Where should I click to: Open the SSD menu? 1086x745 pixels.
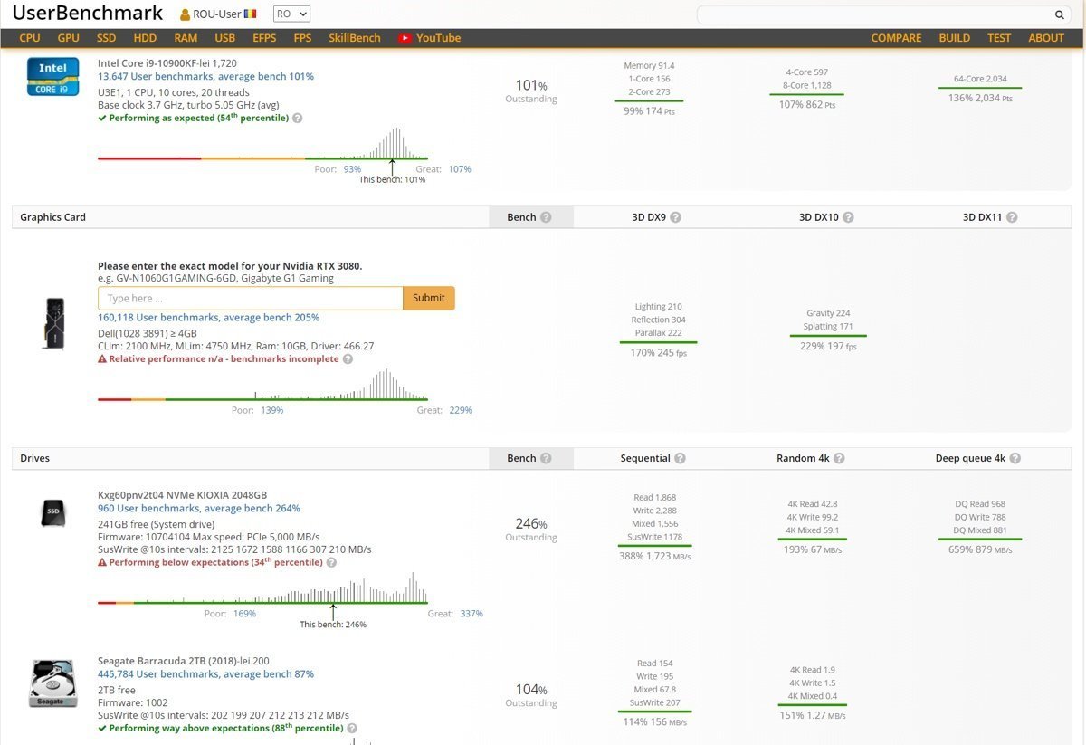point(107,38)
